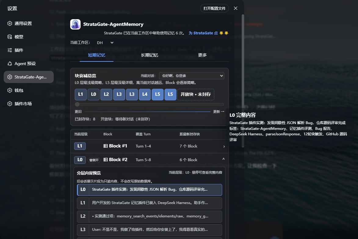The height and width of the screenshot is (239, 358).
Task: Expand the 旧 Block #1 row chevron
Action: point(224,147)
